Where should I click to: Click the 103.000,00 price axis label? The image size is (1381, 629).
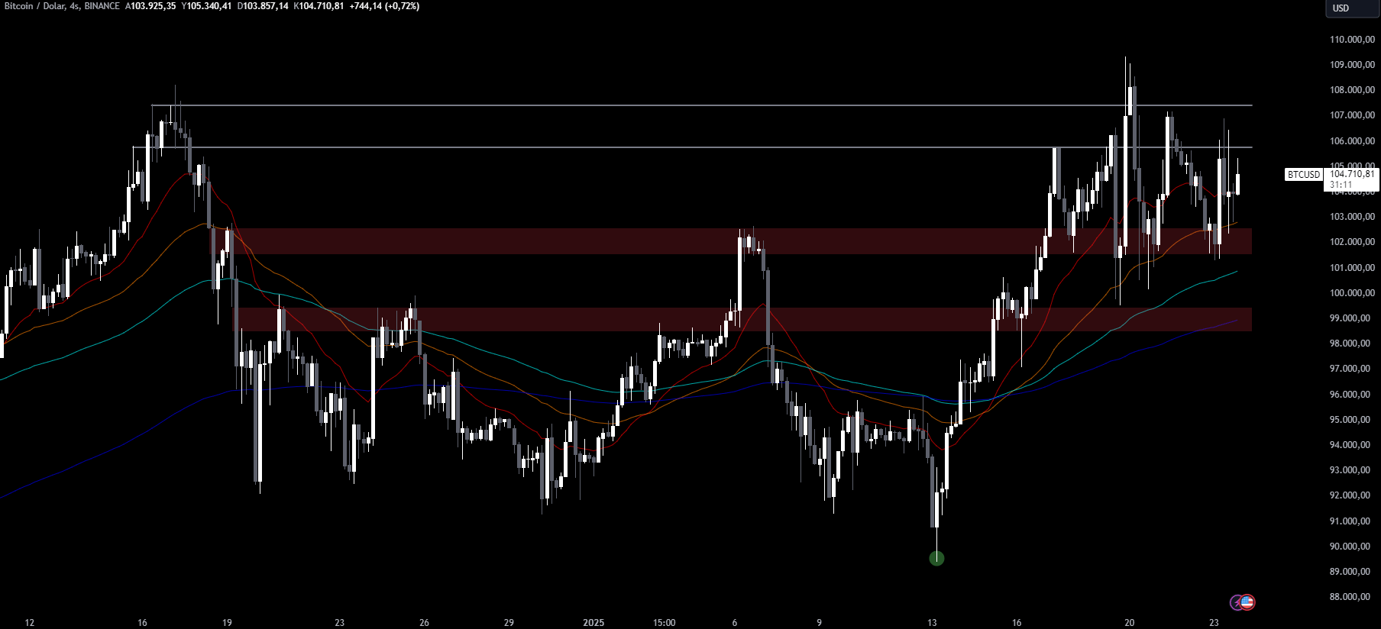pos(1352,217)
